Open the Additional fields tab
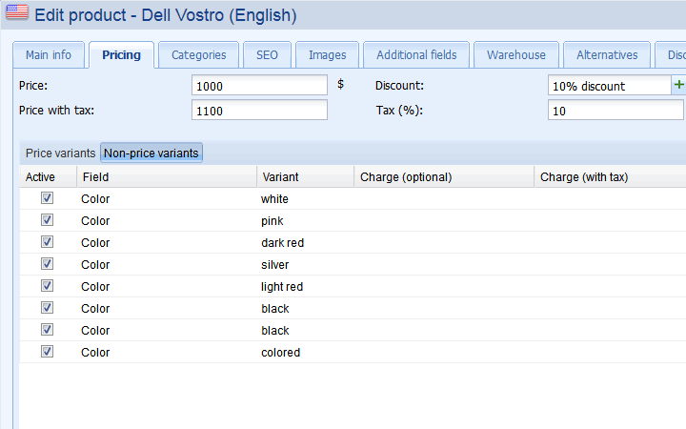The height and width of the screenshot is (429, 686). pos(416,54)
